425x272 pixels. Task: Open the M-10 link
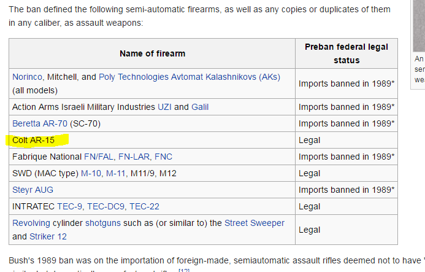pyautogui.click(x=91, y=173)
